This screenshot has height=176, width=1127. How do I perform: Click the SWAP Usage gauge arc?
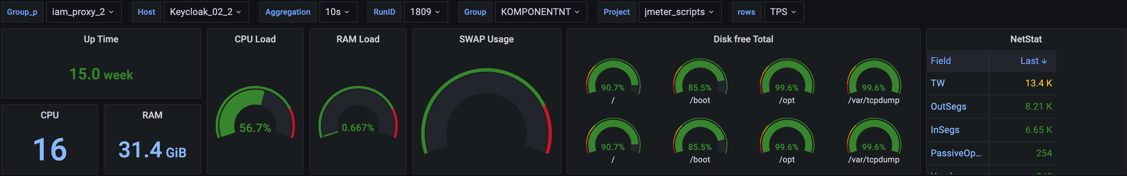coord(487,111)
